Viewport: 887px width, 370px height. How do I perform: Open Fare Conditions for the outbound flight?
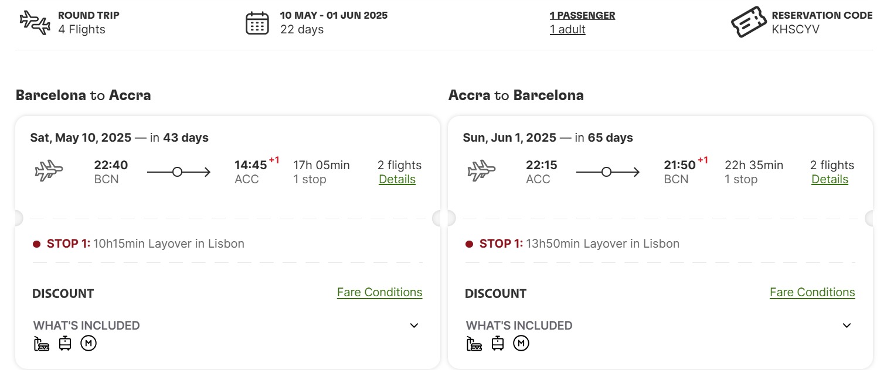click(380, 292)
